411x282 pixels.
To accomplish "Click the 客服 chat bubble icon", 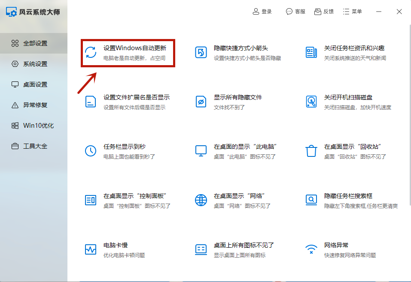I will (x=289, y=12).
